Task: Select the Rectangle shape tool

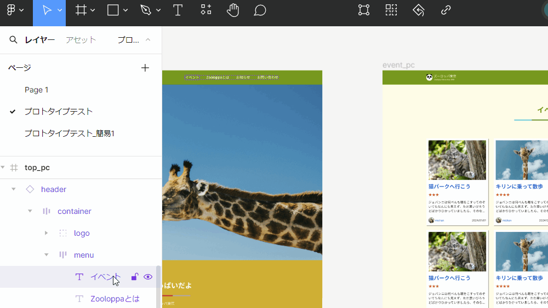Action: (113, 10)
